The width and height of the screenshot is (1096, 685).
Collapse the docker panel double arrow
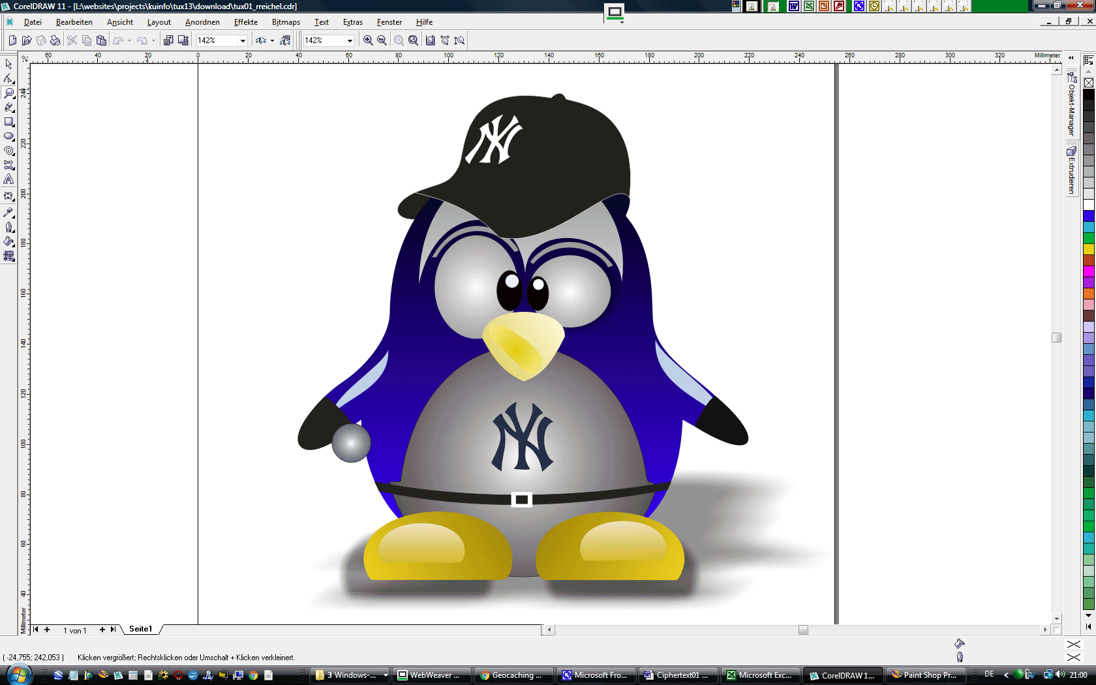pyautogui.click(x=1071, y=58)
